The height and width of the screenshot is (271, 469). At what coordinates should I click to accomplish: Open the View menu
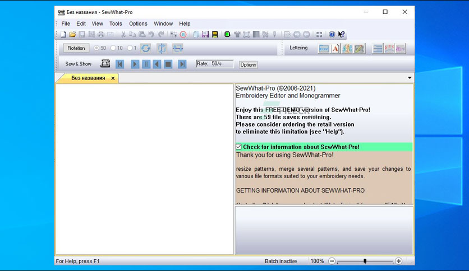97,24
